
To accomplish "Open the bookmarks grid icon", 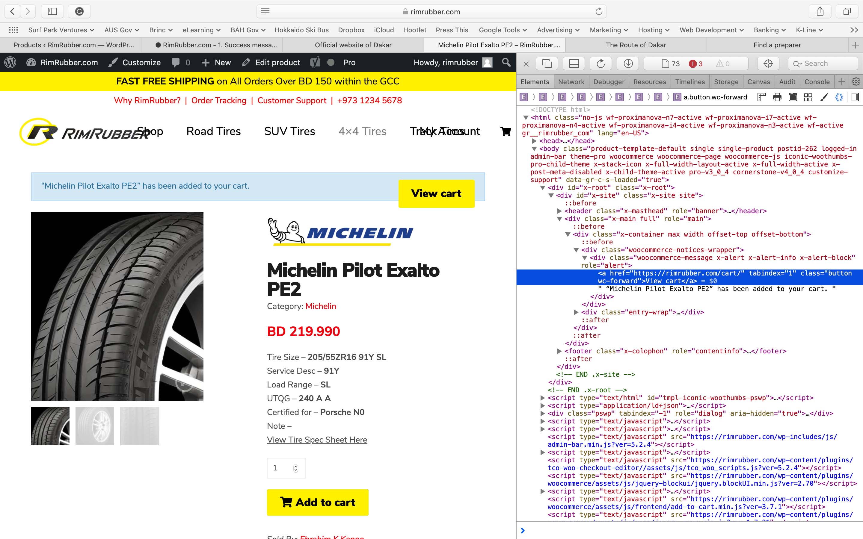I will pos(13,30).
